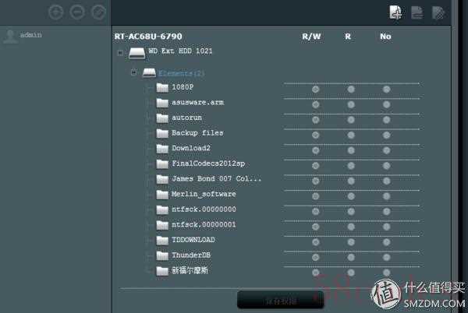Viewport: 468px width, 313px height.
Task: Select the 新福尔摩斯 folder
Action: (x=190, y=270)
